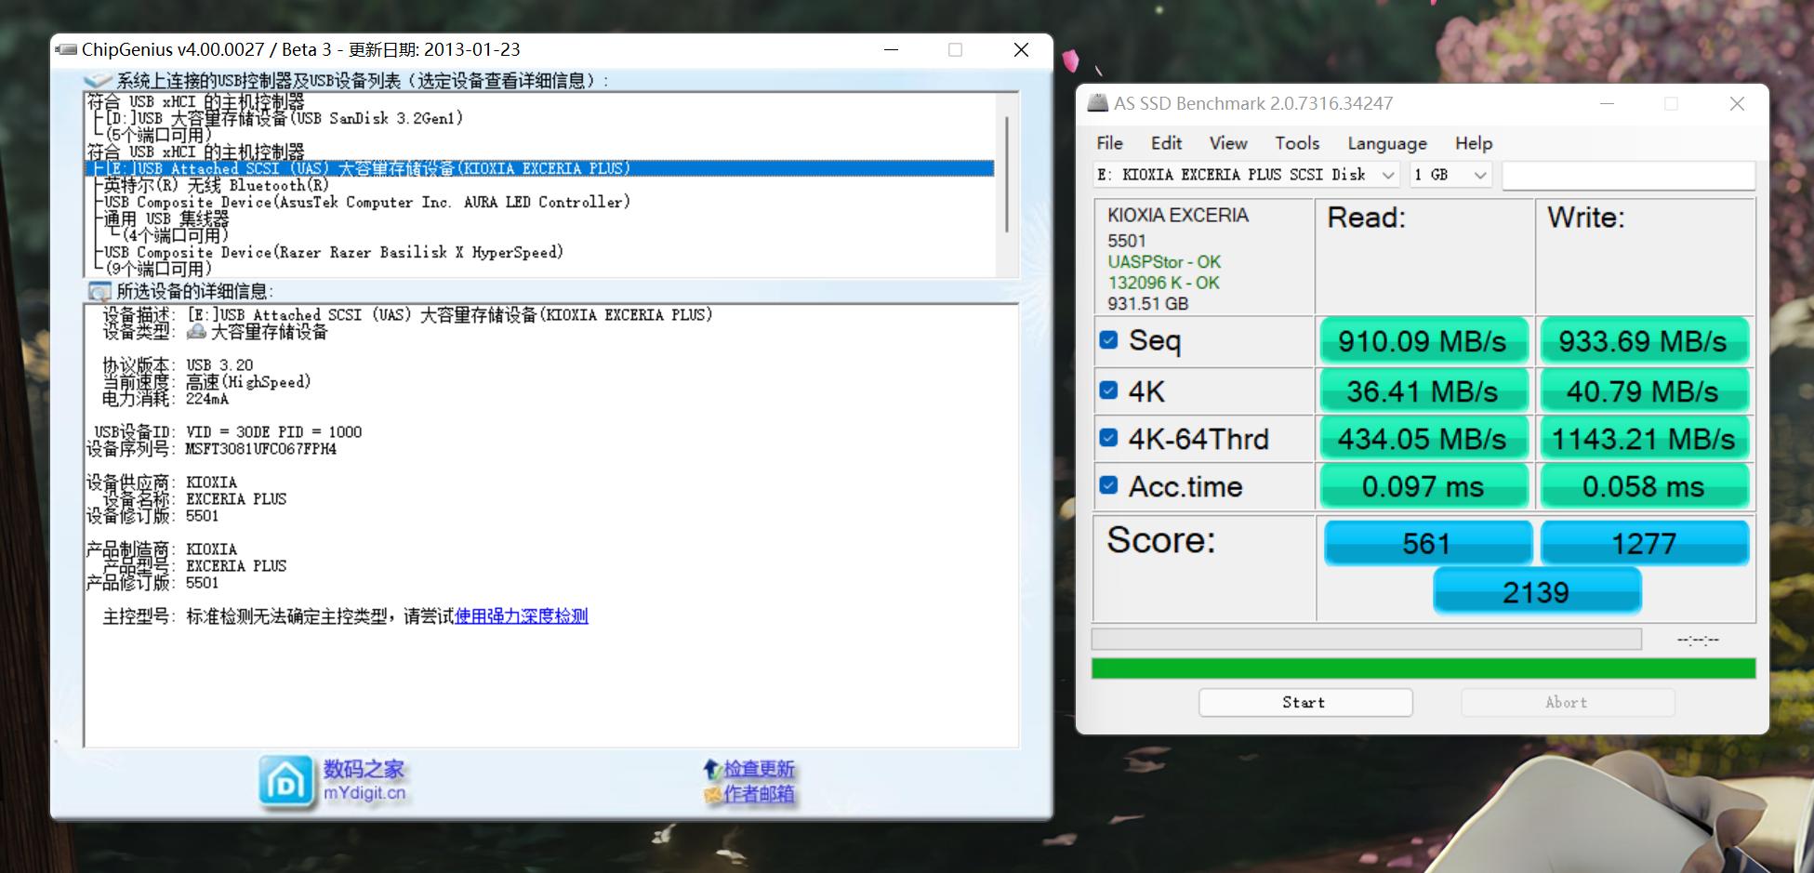
Task: Open the 数码之家 mYdigit.cn link
Action: point(364,781)
